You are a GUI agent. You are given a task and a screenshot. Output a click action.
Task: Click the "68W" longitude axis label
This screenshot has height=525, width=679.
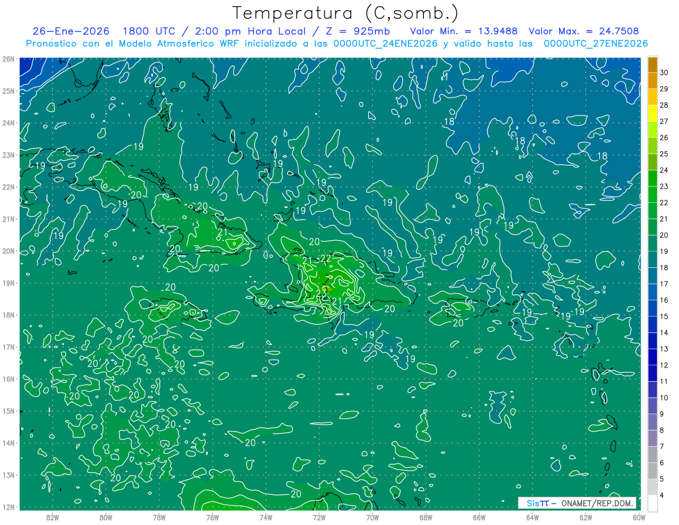coord(426,517)
